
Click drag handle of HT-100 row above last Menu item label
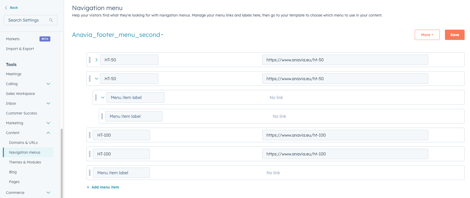click(x=90, y=154)
